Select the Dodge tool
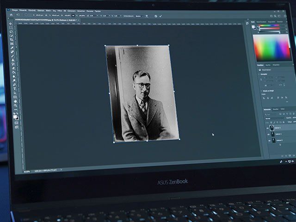This screenshot has width=296, height=222. point(14,80)
